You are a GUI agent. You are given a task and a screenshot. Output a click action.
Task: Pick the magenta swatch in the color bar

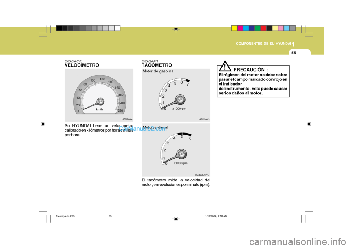(240, 28)
